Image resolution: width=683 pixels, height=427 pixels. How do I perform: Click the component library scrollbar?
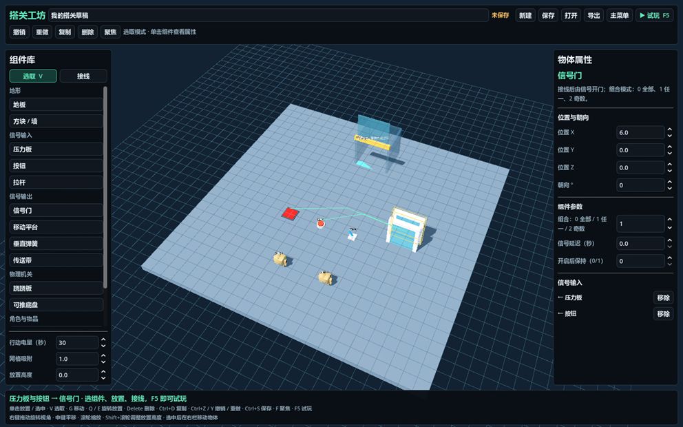coord(105,187)
